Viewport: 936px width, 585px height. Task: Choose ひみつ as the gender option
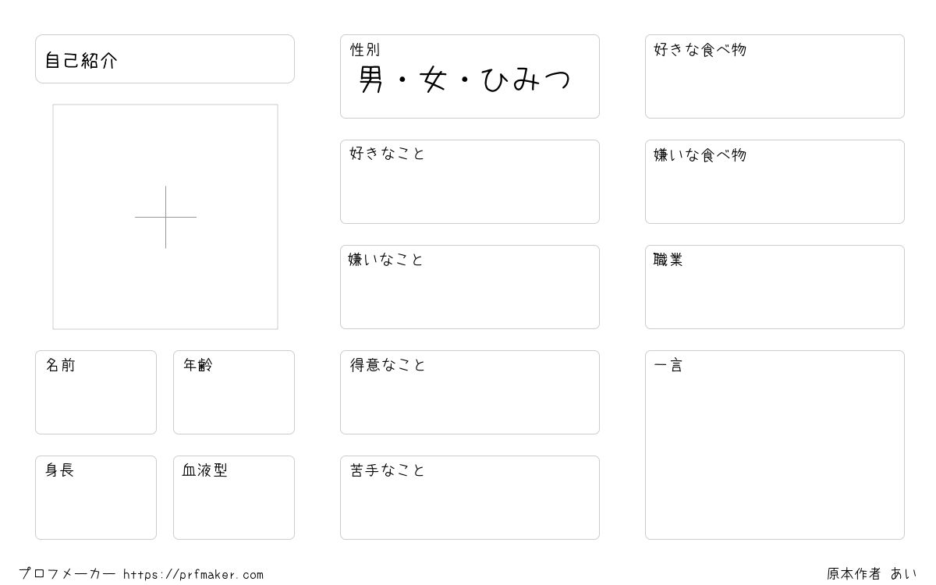coord(526,80)
